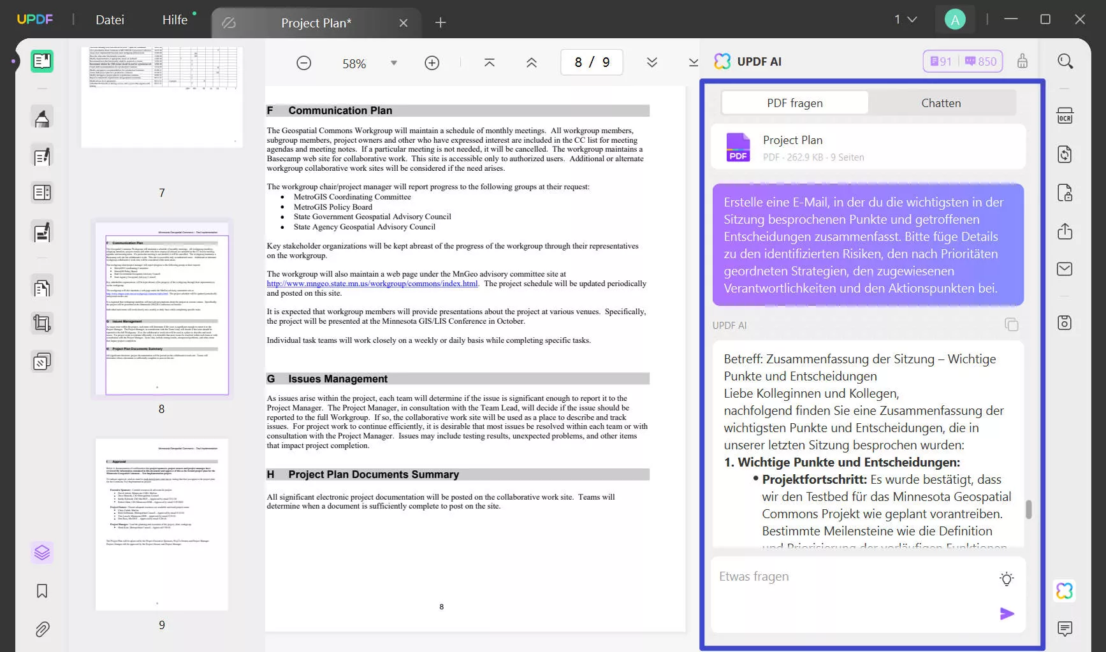1106x652 pixels.
Task: Switch to the Chatten tab
Action: coord(941,103)
